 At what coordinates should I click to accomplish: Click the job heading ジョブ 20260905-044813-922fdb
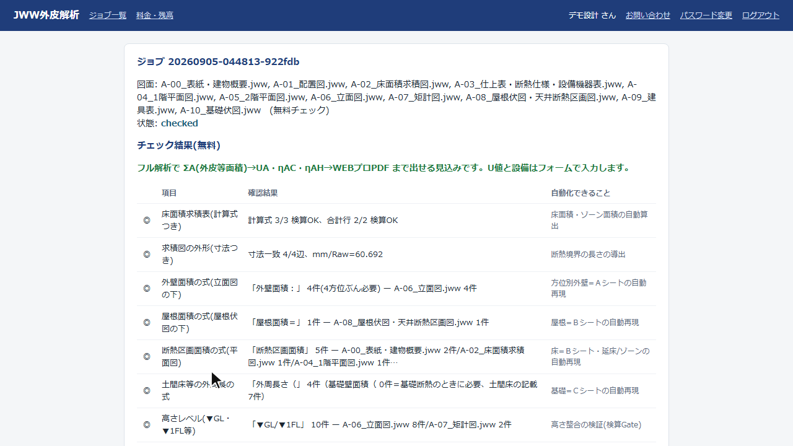coord(218,62)
